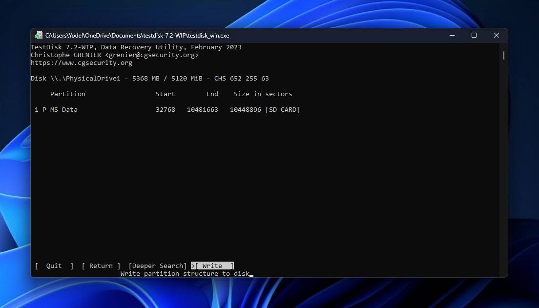Click the grenier@cgsecurity.org email text
539x308 pixels.
tap(151, 55)
